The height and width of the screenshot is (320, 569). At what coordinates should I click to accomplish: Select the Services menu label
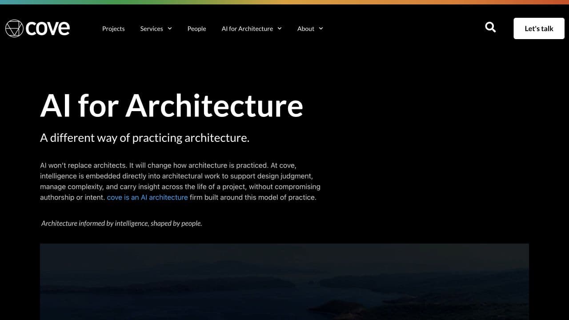click(152, 28)
